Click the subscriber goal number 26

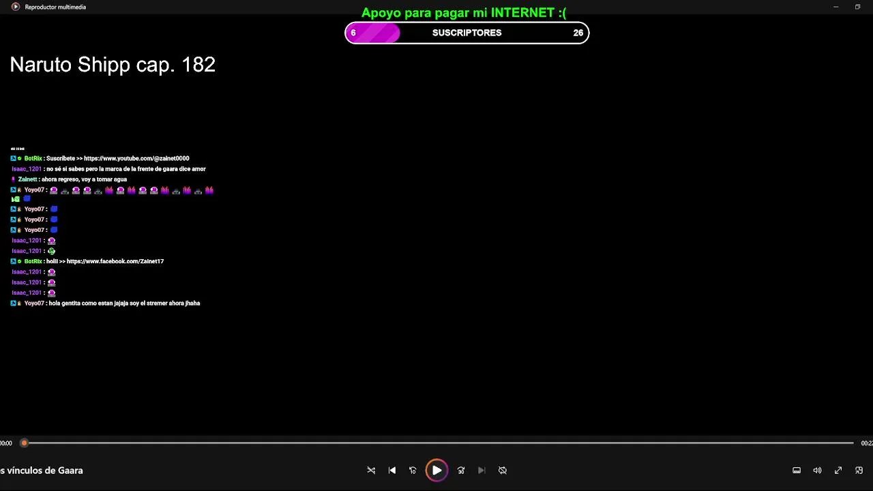point(578,33)
